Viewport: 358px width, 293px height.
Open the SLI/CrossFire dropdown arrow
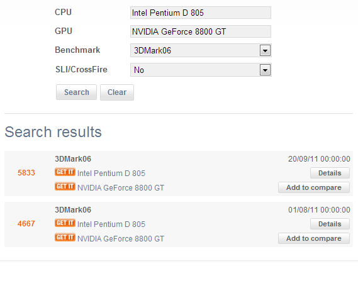pyautogui.click(x=265, y=70)
